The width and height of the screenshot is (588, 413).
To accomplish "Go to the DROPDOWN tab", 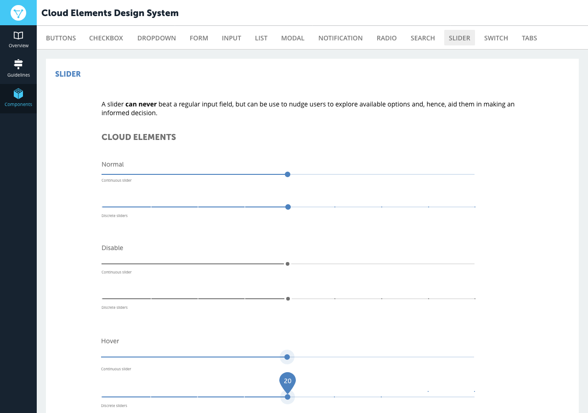I will 157,38.
